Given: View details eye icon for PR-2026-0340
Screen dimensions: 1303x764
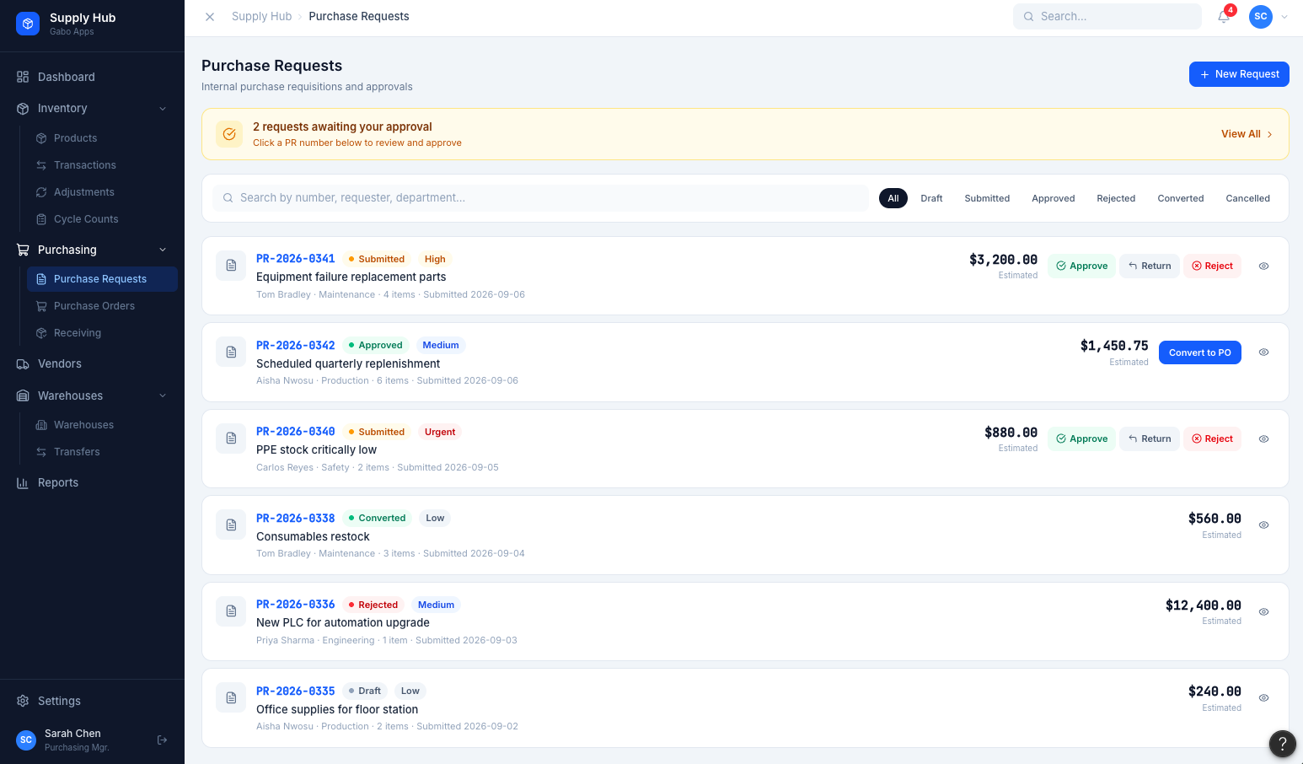Looking at the screenshot, I should tap(1263, 438).
